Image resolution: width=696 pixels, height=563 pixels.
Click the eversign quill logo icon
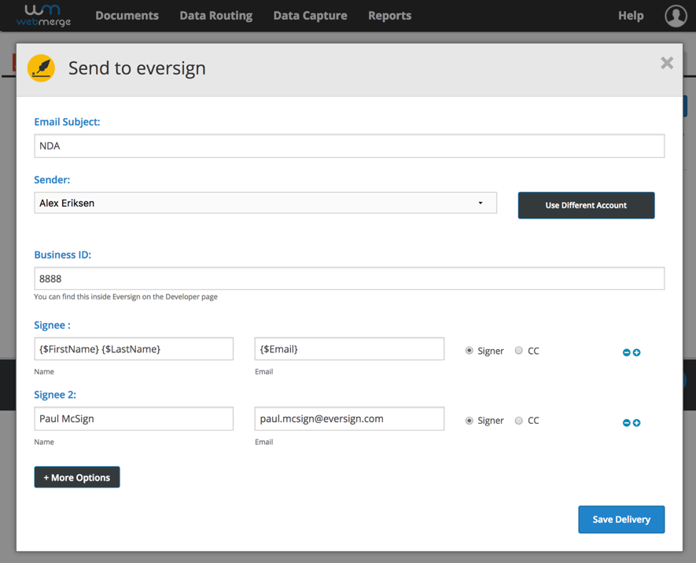[x=41, y=68]
